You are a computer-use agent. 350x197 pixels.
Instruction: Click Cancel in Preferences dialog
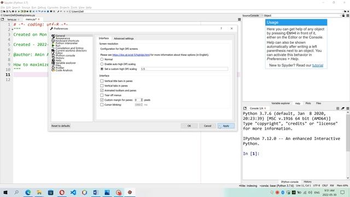pos(207,126)
